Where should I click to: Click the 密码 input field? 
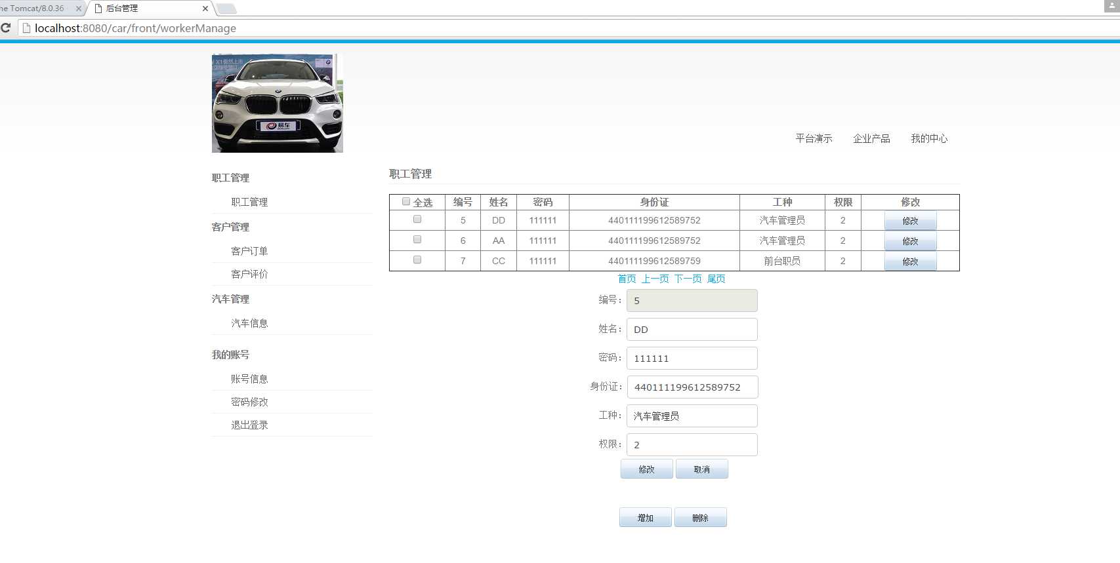(x=692, y=358)
